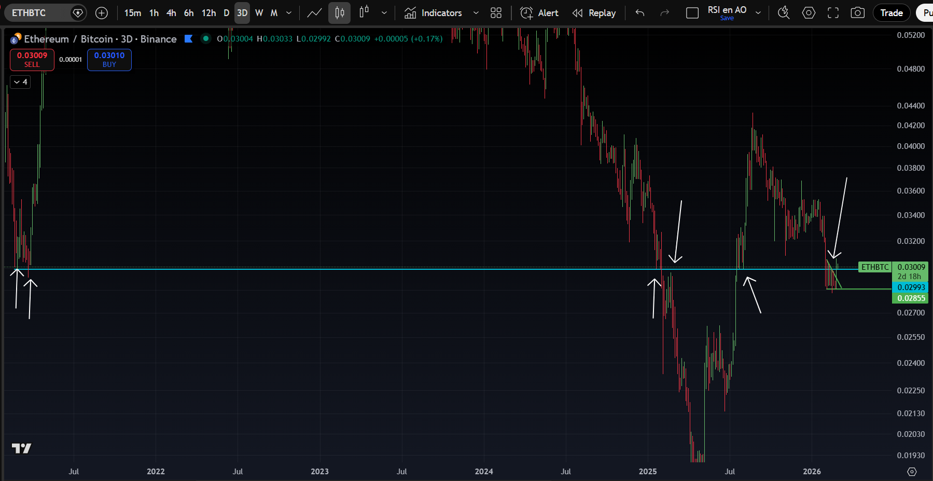
Task: Expand the timeframe interval dropdown
Action: tap(289, 13)
